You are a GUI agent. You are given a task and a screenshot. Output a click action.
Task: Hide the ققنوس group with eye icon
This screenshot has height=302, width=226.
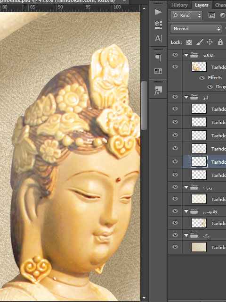[175, 211]
